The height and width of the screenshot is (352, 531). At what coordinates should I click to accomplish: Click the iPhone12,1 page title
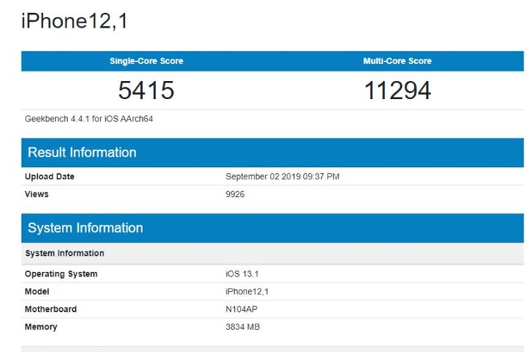tap(74, 22)
